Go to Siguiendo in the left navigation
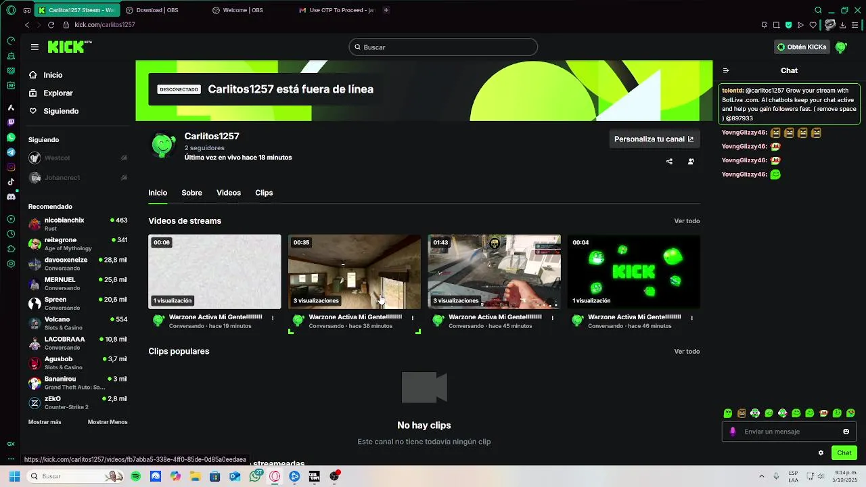Image resolution: width=866 pixels, height=487 pixels. pos(61,111)
